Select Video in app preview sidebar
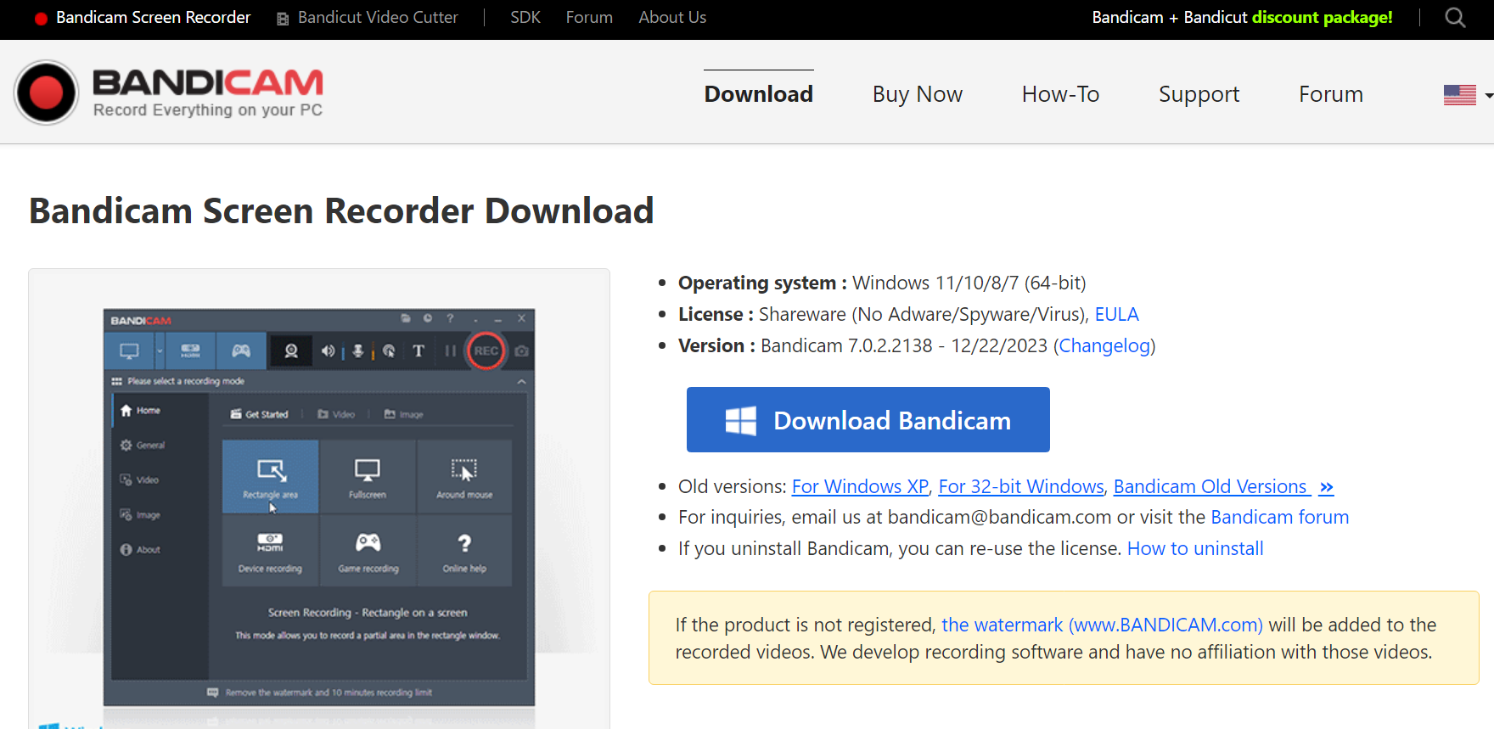 pos(160,480)
